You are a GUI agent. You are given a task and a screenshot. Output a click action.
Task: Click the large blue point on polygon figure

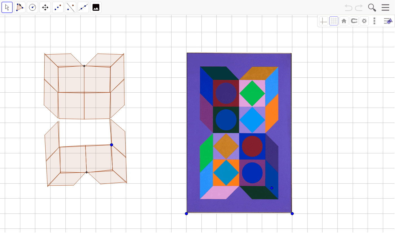111,145
